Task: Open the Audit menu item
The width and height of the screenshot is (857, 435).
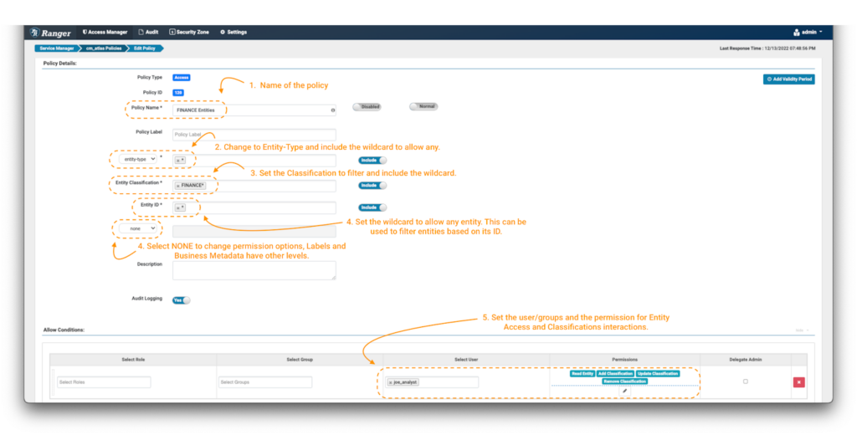Action: coord(148,32)
